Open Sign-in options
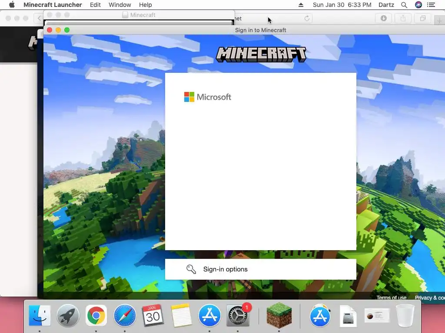The height and width of the screenshot is (333, 445). tap(261, 269)
